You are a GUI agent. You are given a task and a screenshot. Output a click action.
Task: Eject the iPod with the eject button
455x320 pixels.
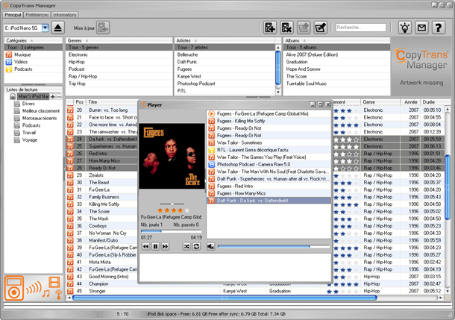coord(57,28)
